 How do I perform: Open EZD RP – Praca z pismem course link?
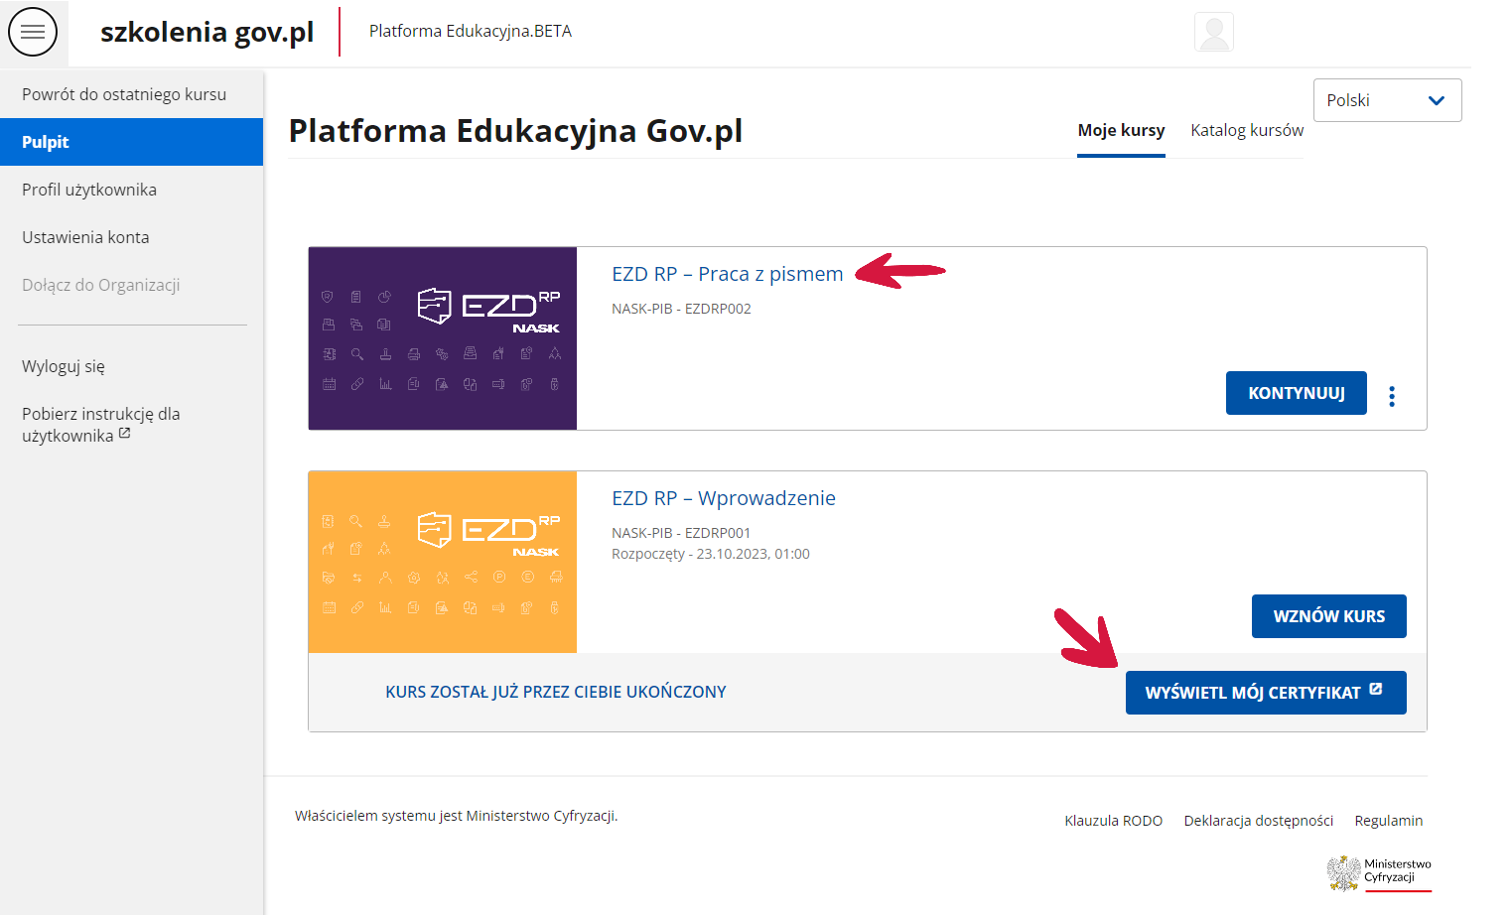[x=727, y=274]
